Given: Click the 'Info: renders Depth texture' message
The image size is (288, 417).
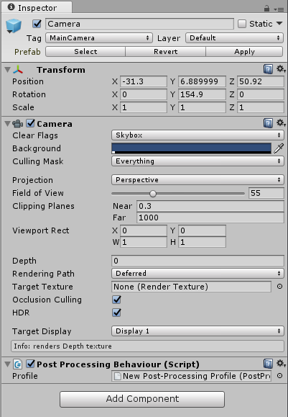Looking at the screenshot, I should pos(147,346).
